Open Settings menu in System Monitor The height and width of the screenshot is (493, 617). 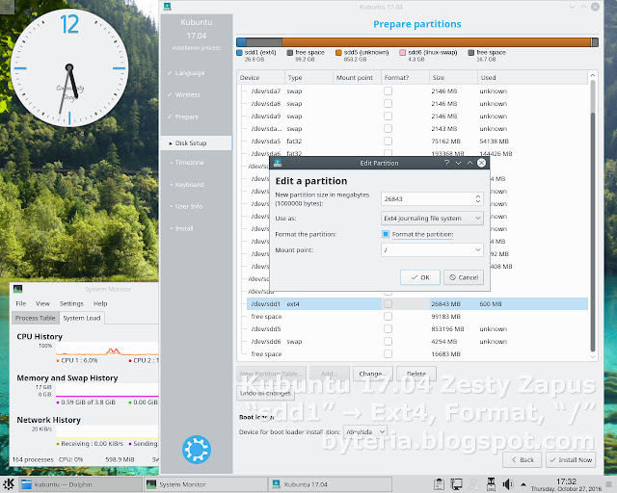[71, 303]
